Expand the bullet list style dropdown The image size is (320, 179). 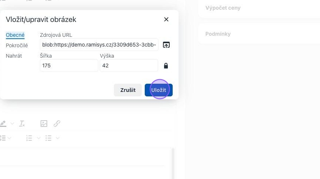pyautogui.click(x=58, y=138)
